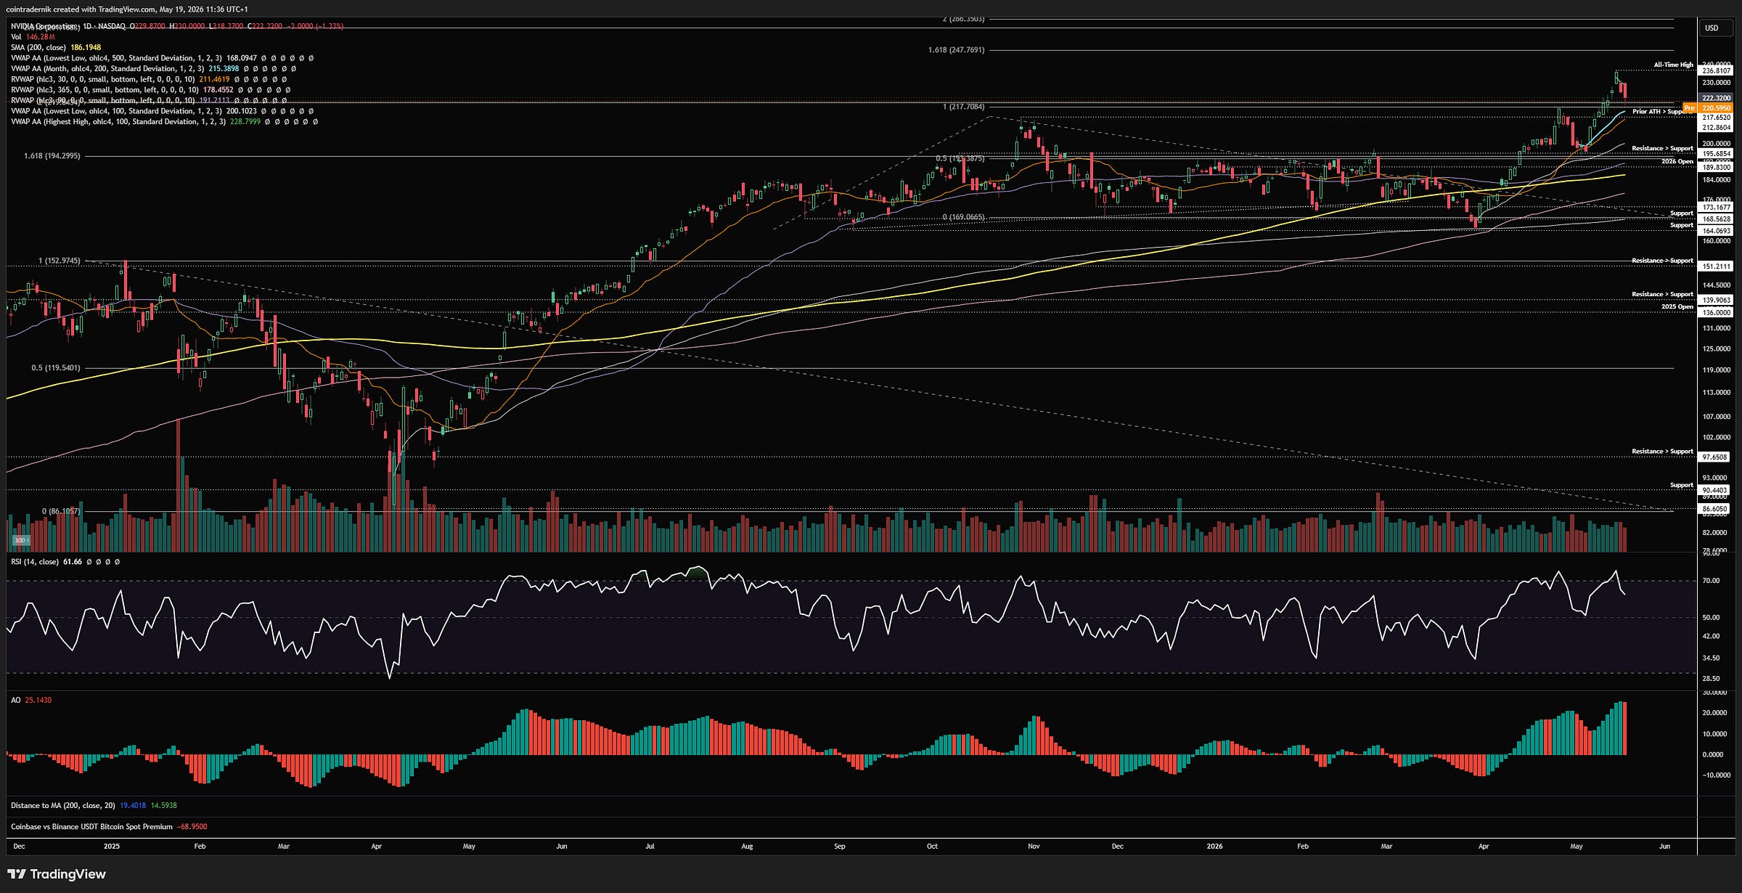The image size is (1742, 893).
Task: Select RVWAP hlc3 365 legend row
Action: (x=150, y=90)
